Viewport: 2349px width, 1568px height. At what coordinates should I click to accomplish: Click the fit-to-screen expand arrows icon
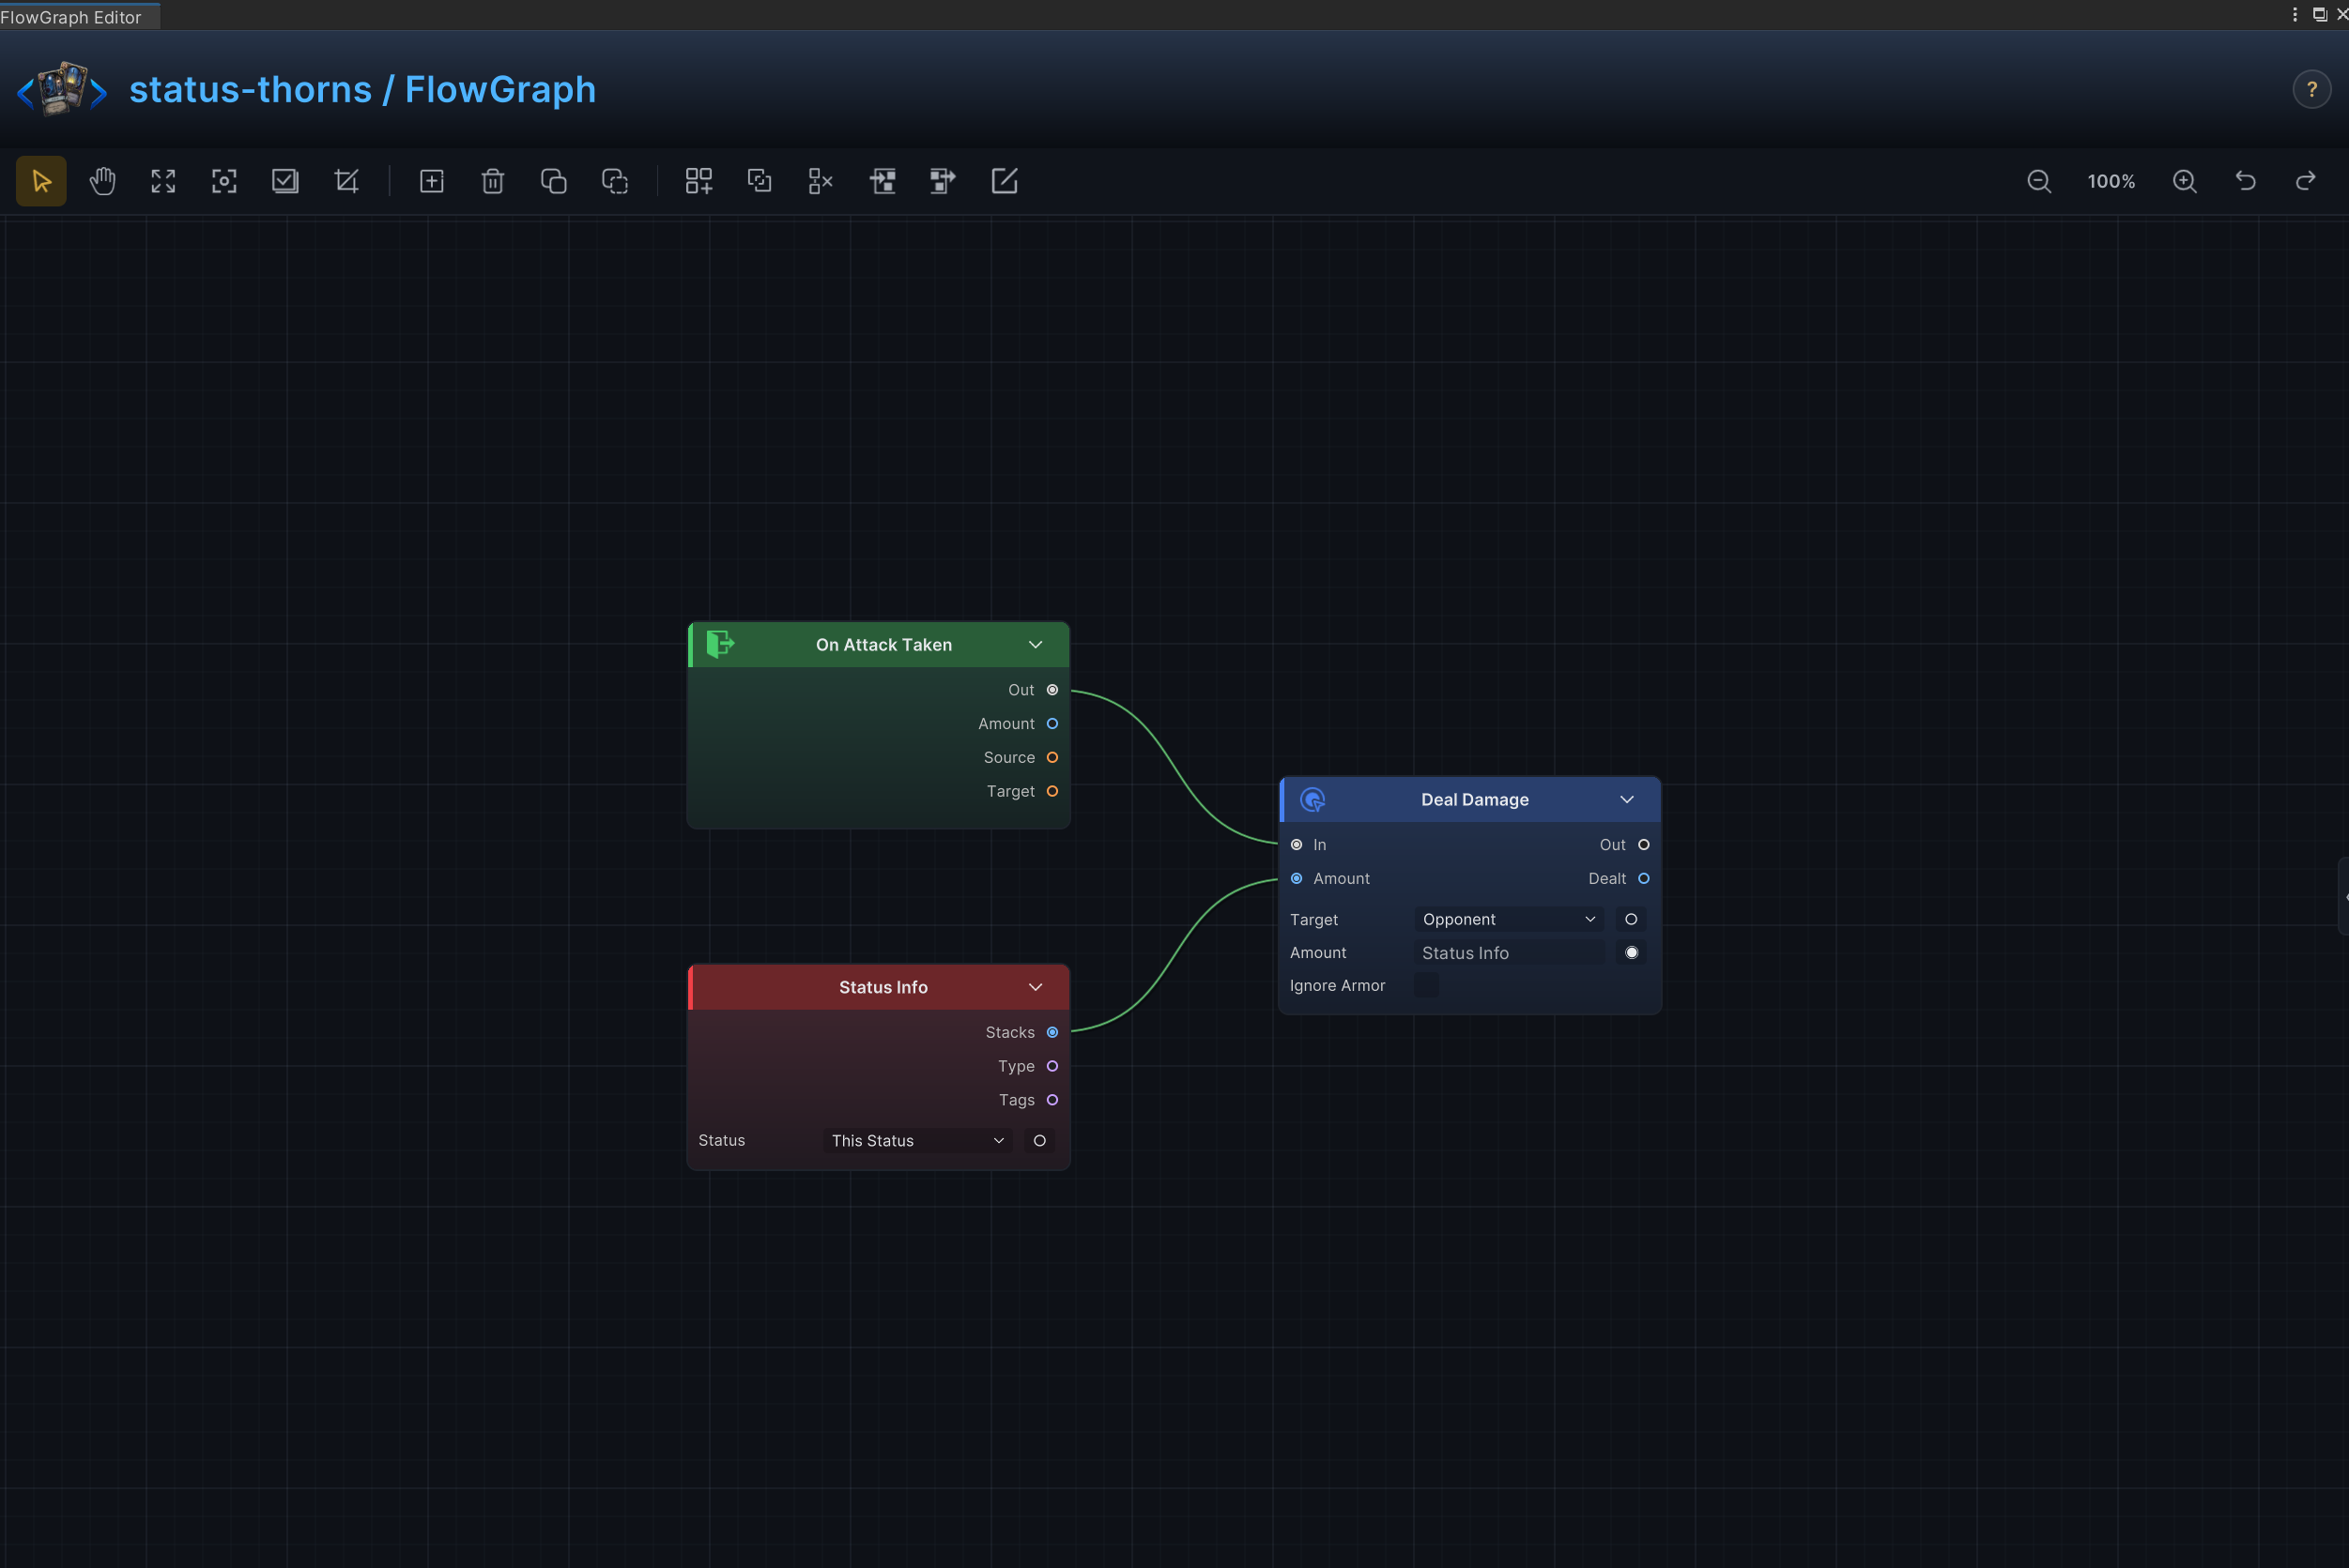point(163,181)
